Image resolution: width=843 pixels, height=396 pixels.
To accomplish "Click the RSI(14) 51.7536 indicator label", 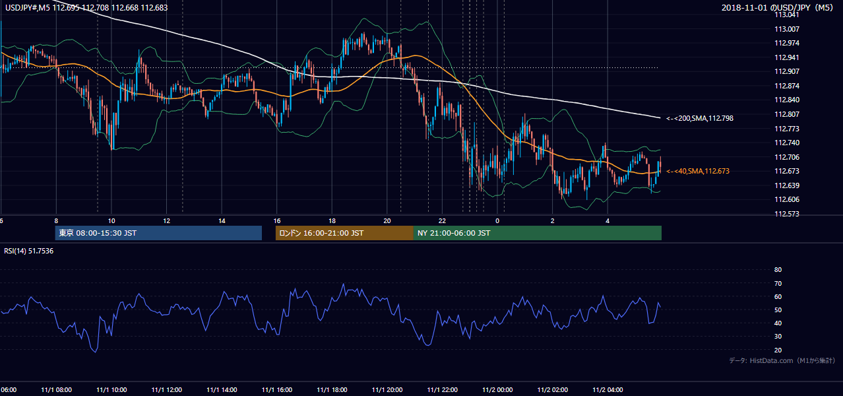I will (29, 251).
